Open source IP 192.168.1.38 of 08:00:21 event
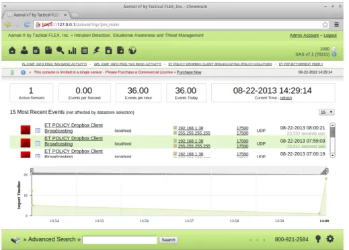Image resolution: width=349 pixels, height=250 pixels. coord(190,128)
